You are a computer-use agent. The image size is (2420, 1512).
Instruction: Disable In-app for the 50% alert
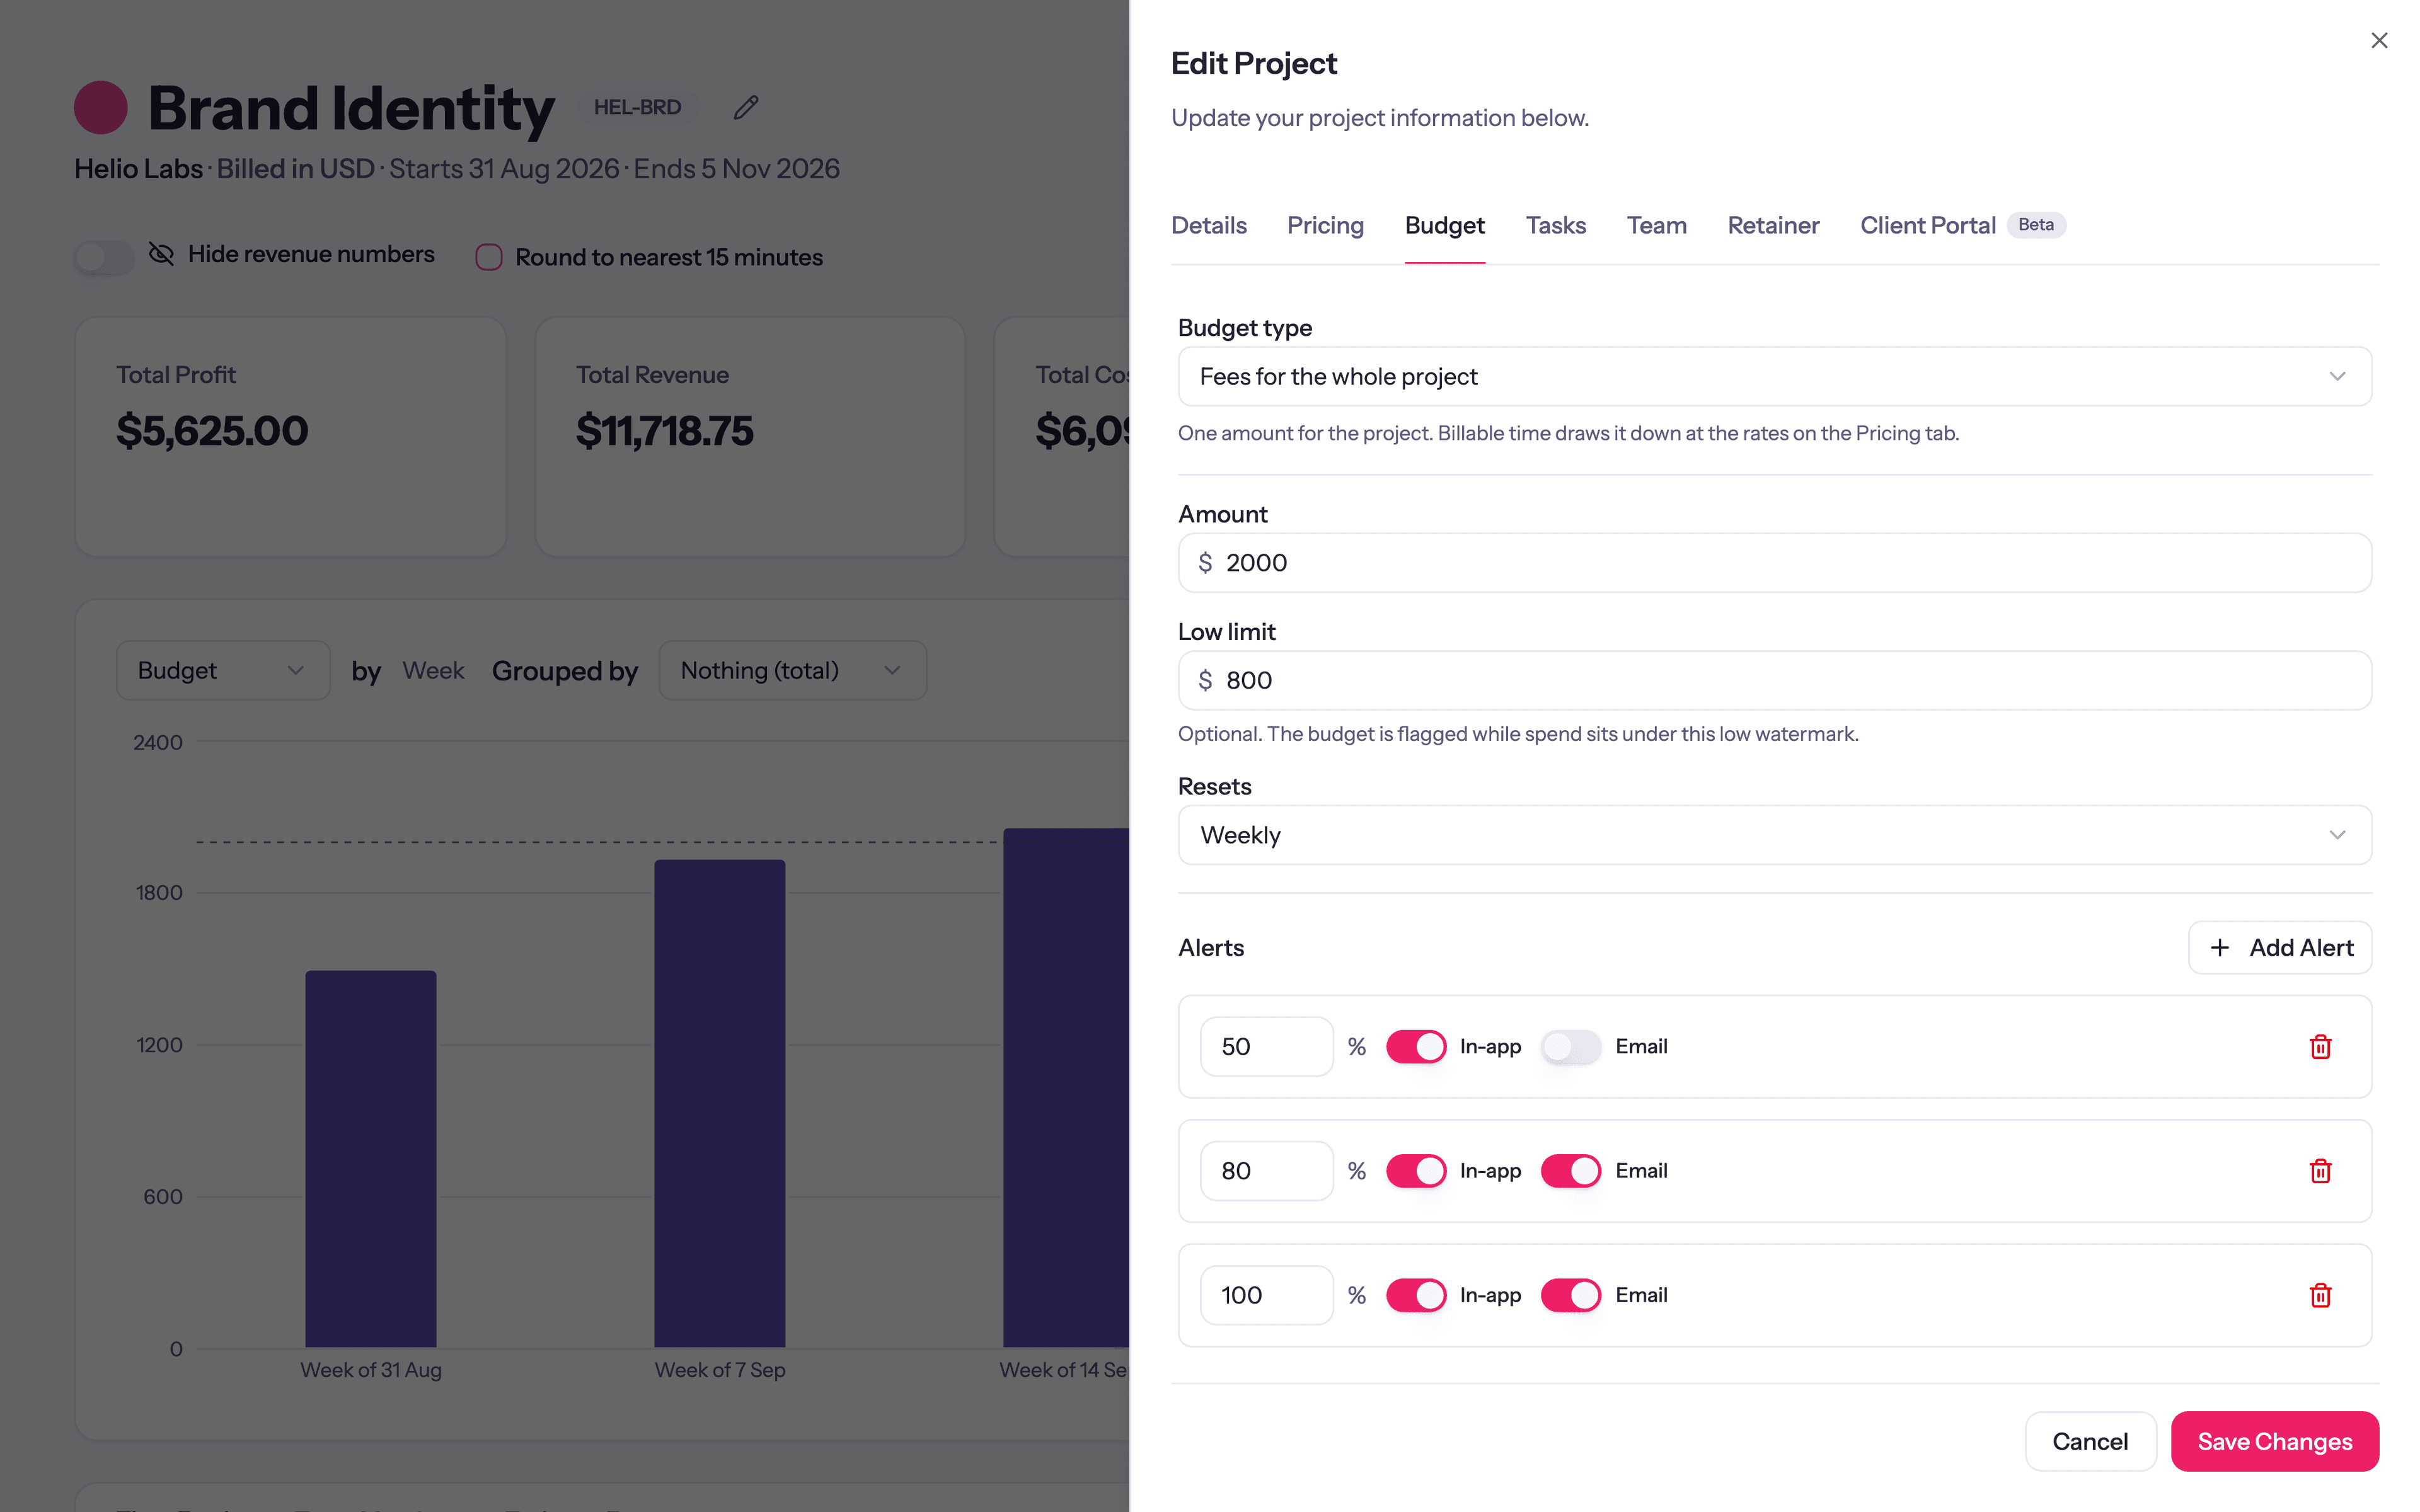1416,1047
